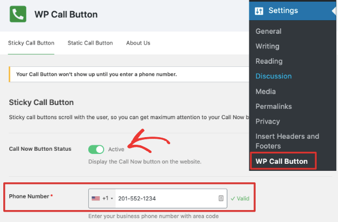Click the contact autofill icon in phone field

point(221,198)
